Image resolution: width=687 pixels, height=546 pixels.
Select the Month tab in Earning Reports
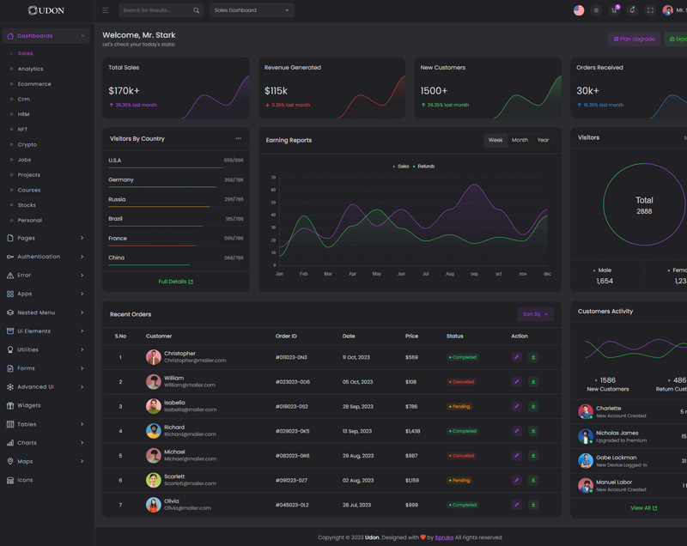click(x=520, y=140)
